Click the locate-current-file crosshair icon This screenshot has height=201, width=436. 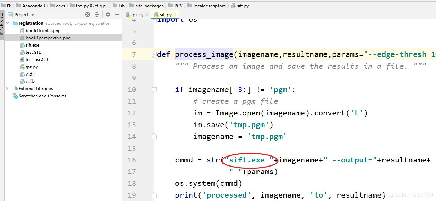coord(88,14)
